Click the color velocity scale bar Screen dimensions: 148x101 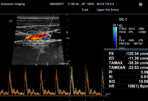115,38
